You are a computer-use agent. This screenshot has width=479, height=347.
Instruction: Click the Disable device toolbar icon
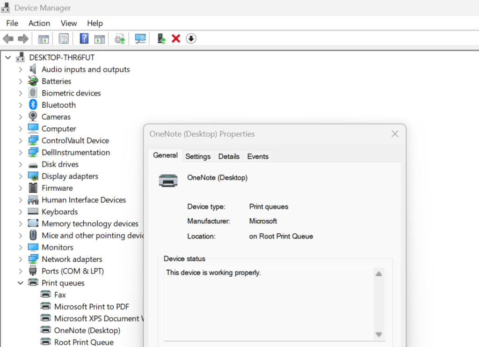coord(191,38)
